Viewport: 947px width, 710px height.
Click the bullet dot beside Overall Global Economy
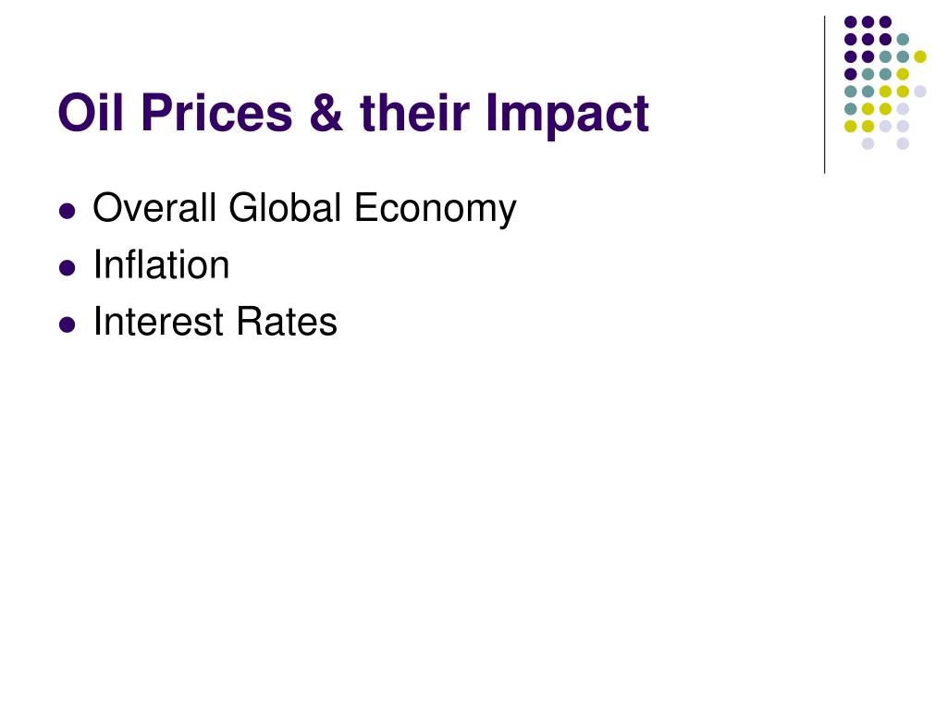point(68,211)
